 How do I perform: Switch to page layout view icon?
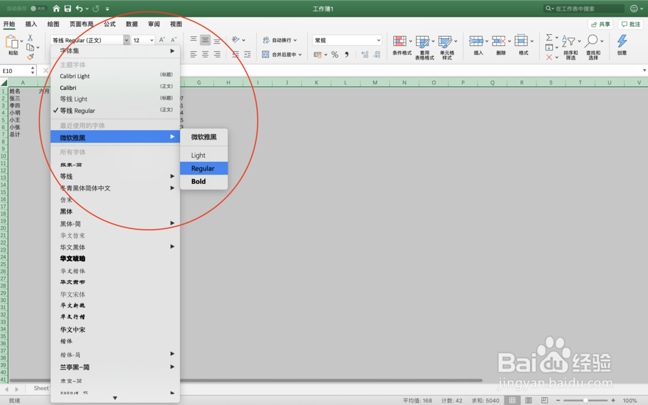(x=529, y=400)
